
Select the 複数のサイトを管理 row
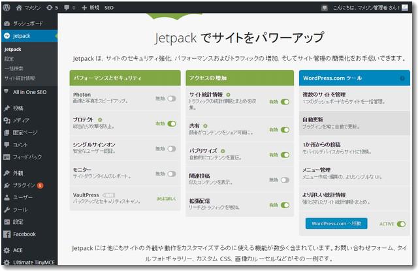[354, 98]
